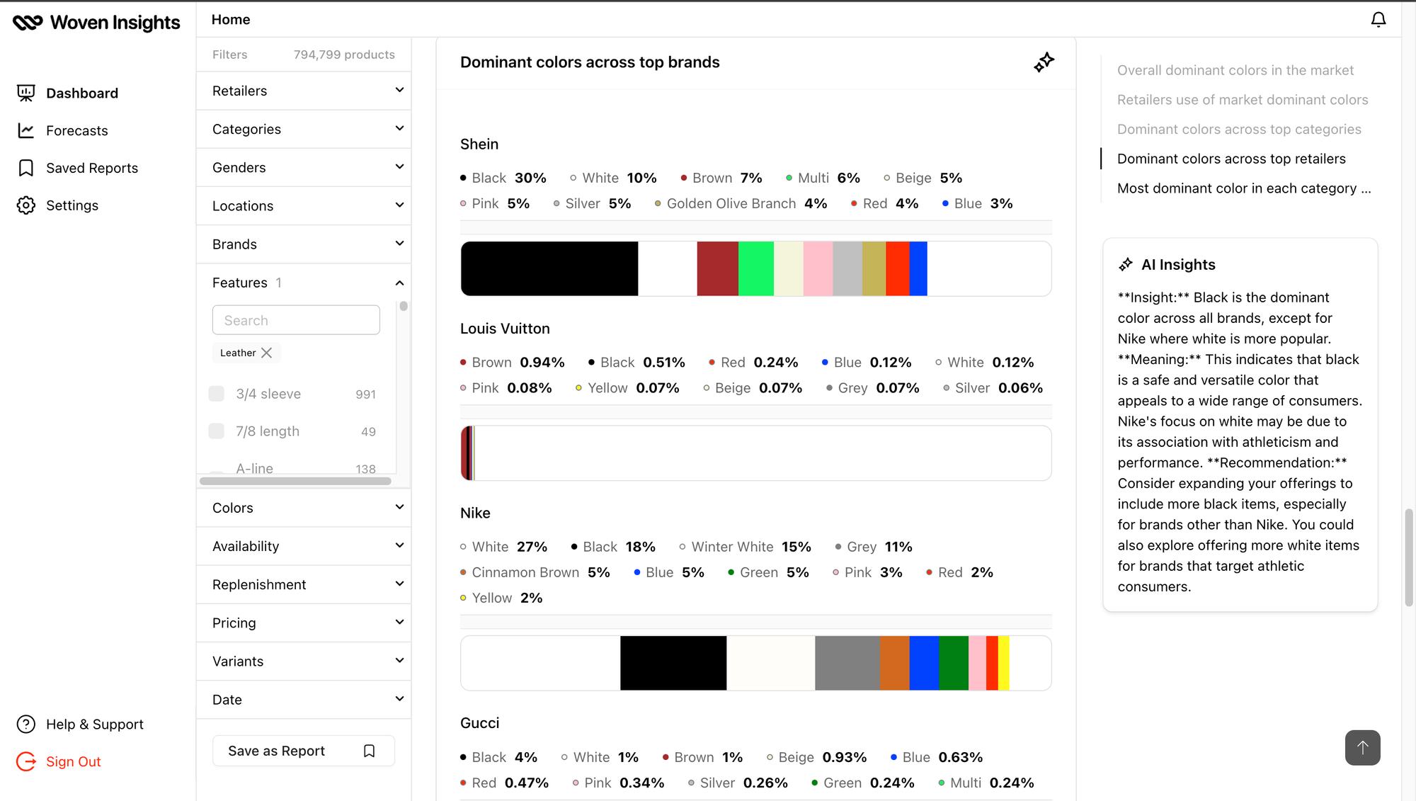The height and width of the screenshot is (801, 1416).
Task: Click the Nike brand heading
Action: click(475, 513)
